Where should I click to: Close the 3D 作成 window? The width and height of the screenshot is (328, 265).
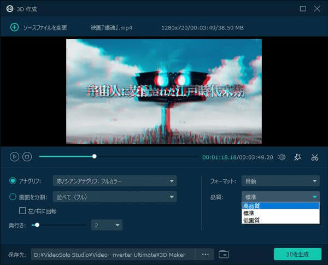pos(317,9)
